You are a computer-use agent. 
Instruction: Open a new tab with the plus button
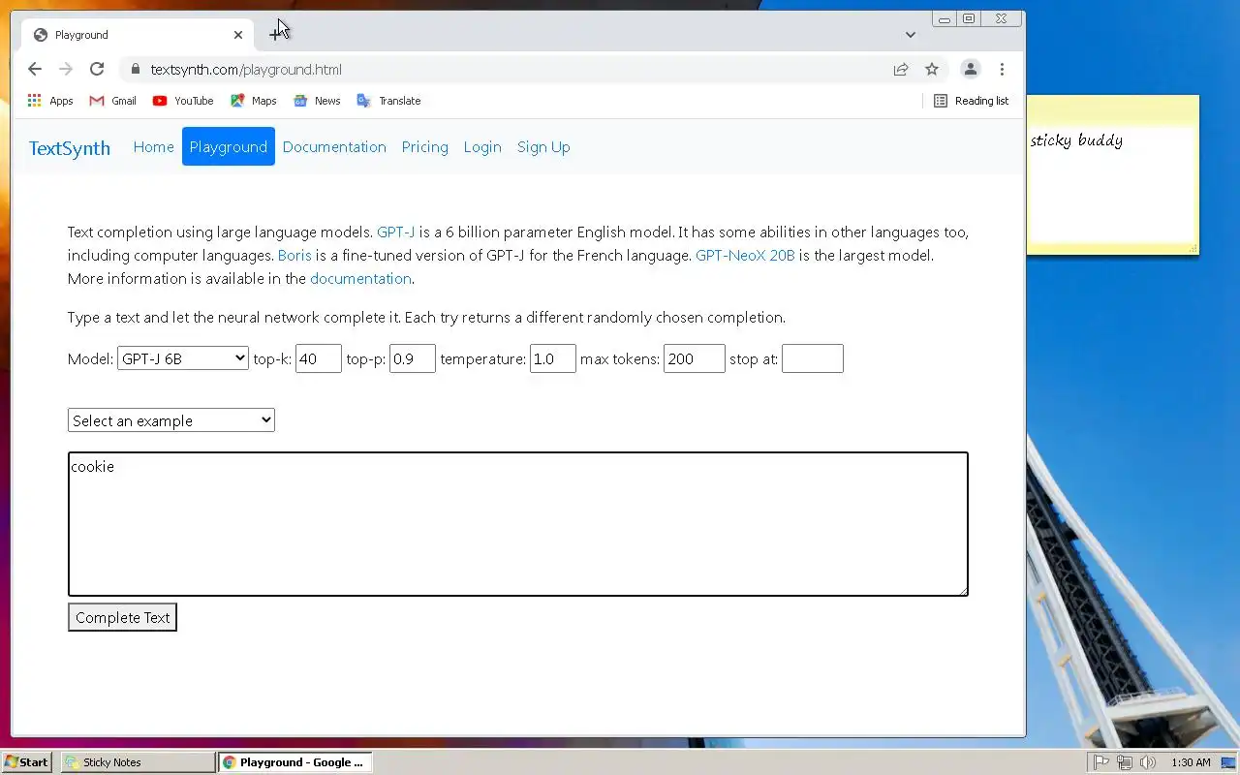tap(274, 34)
